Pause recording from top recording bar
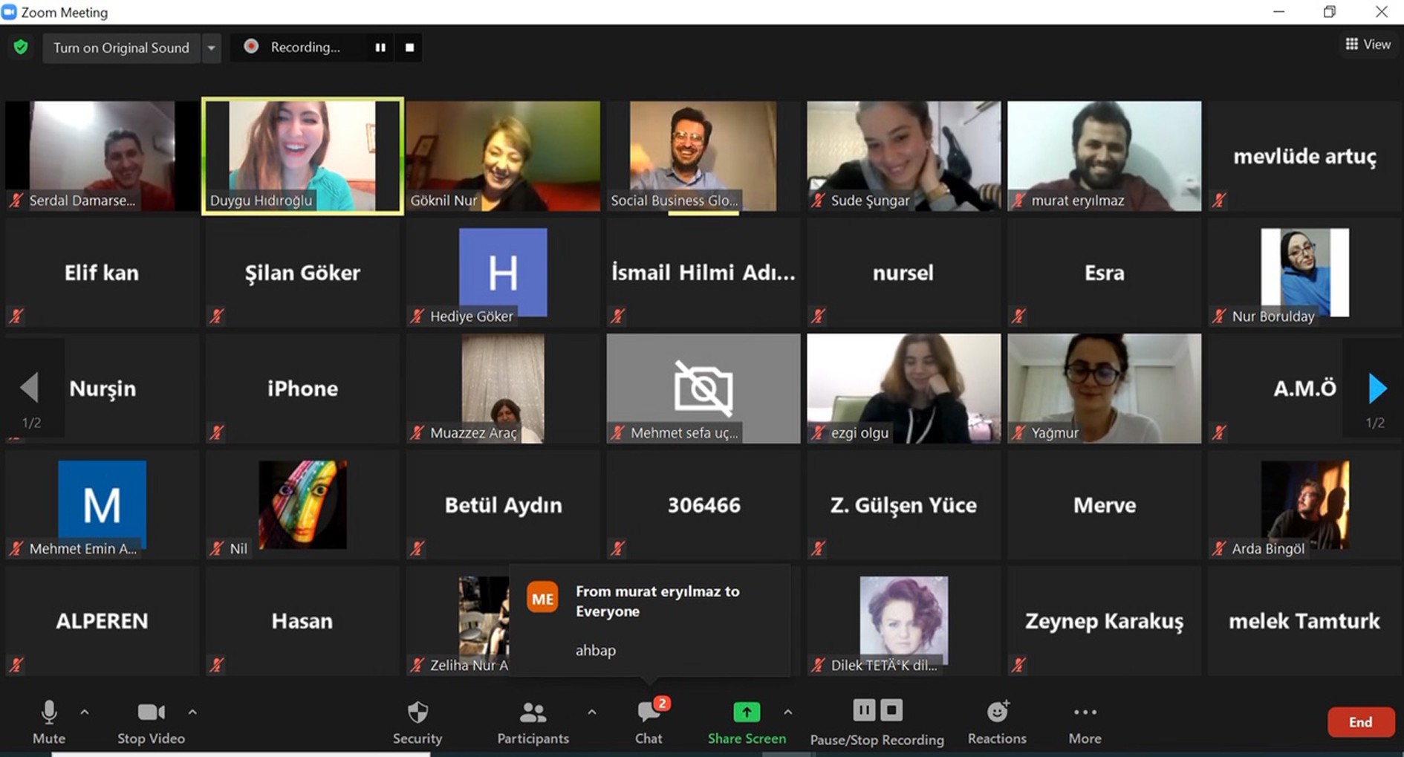Screen dimensions: 1404x757 [380, 48]
